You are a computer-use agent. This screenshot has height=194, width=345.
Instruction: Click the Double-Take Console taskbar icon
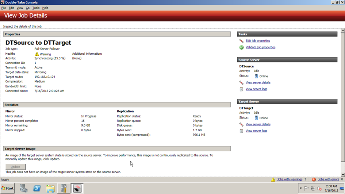77,188
